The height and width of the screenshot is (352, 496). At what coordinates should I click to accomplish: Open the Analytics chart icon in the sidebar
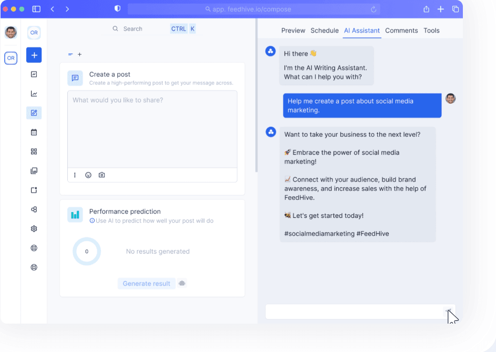click(x=34, y=94)
